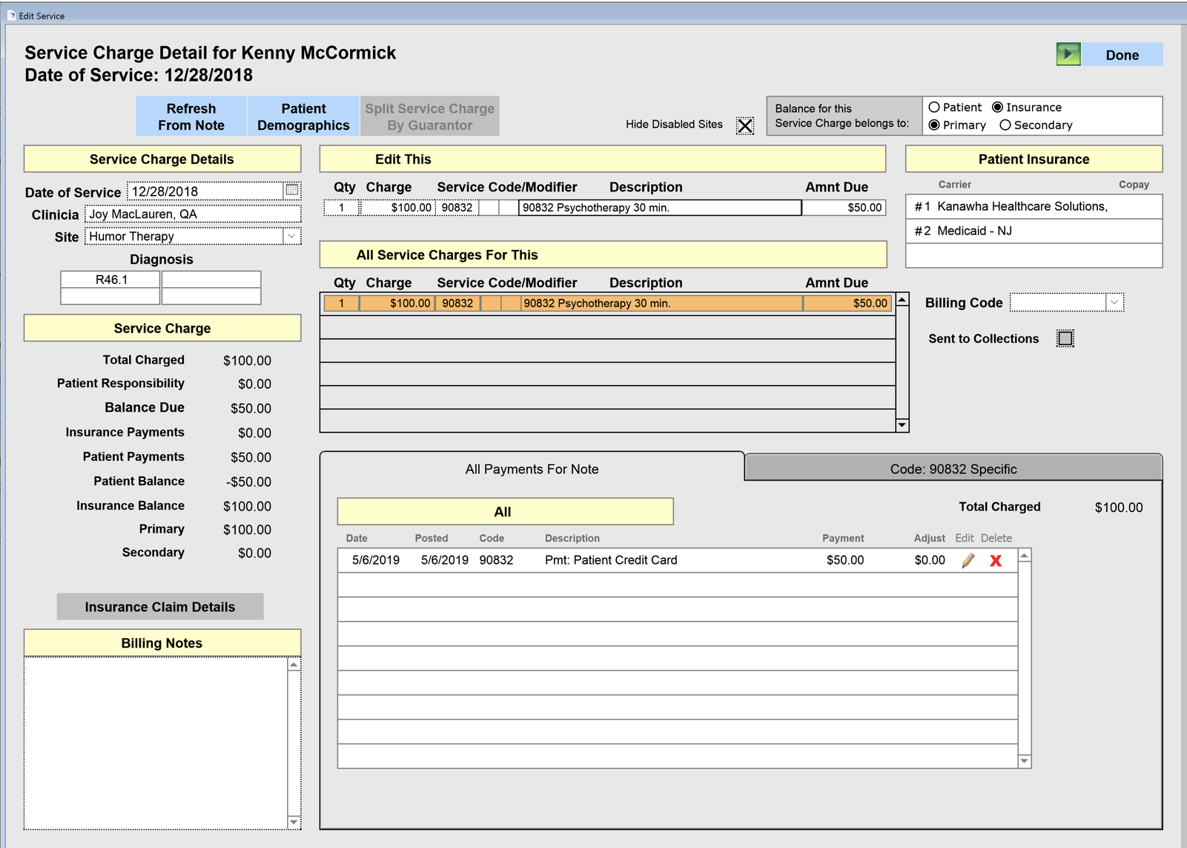Viewport: 1187px width, 848px height.
Task: Open the Billing Code dropdown
Action: [1114, 303]
